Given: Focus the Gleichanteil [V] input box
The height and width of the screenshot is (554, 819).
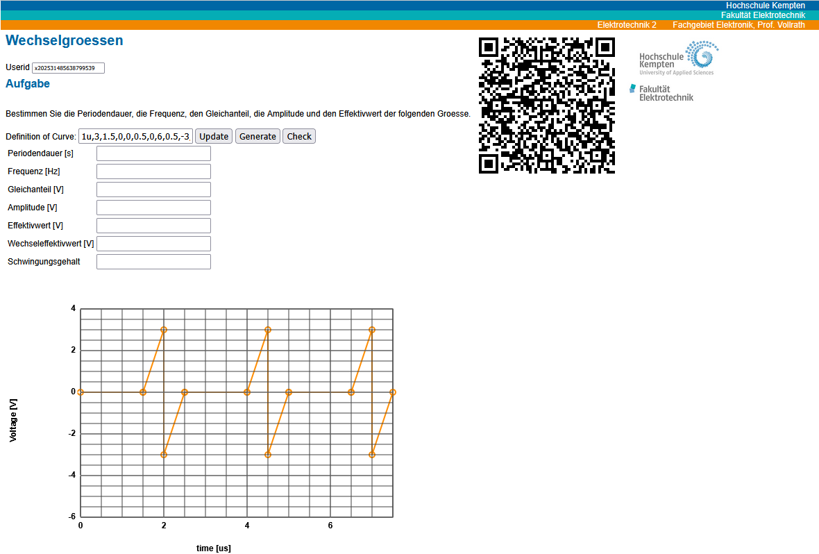Looking at the screenshot, I should [x=153, y=190].
